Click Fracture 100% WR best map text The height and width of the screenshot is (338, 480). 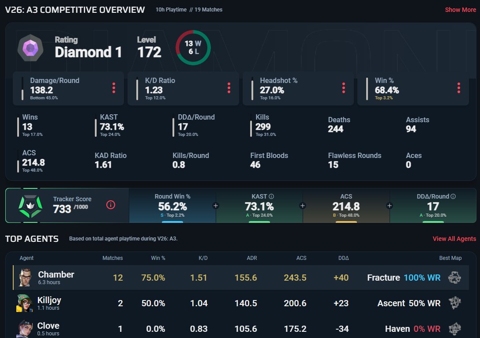pos(404,278)
